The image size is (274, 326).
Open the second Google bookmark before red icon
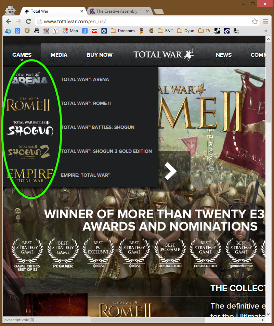click(85, 31)
